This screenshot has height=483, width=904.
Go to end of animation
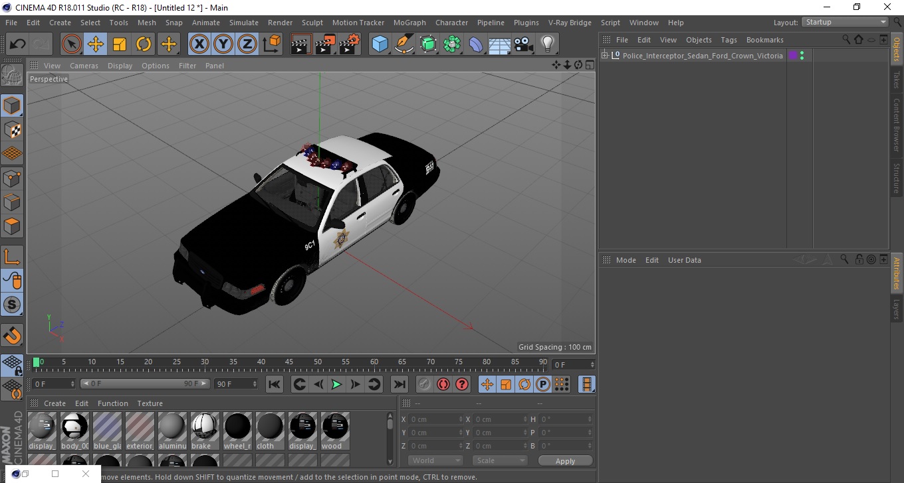[399, 384]
